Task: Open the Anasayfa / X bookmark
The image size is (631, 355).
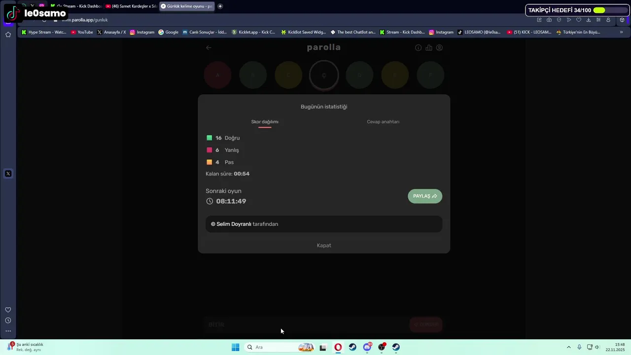Action: tap(111, 32)
